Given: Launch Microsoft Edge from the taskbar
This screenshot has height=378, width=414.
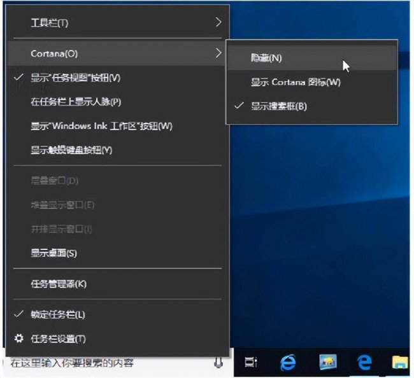Looking at the screenshot, I should pos(364,362).
